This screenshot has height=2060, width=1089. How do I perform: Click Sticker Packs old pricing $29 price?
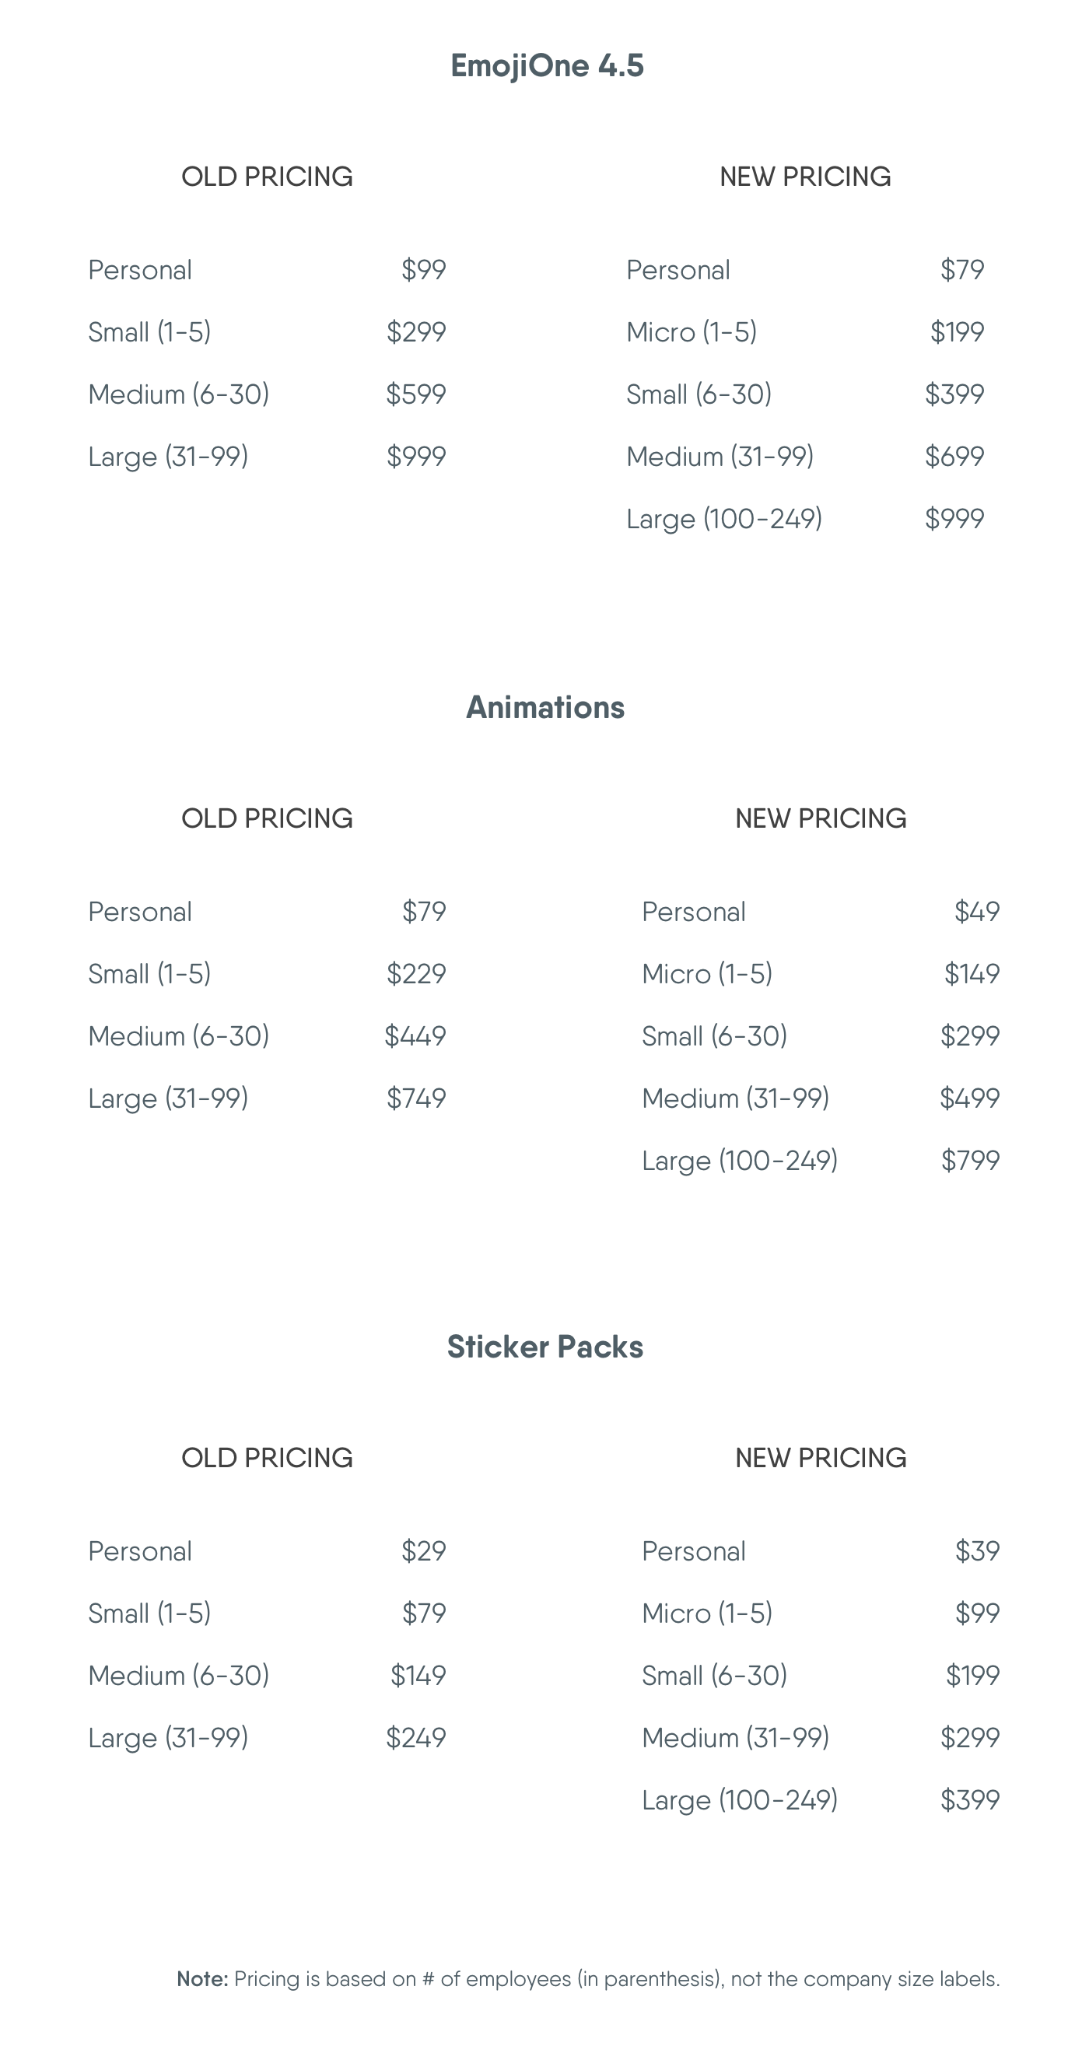(424, 1551)
